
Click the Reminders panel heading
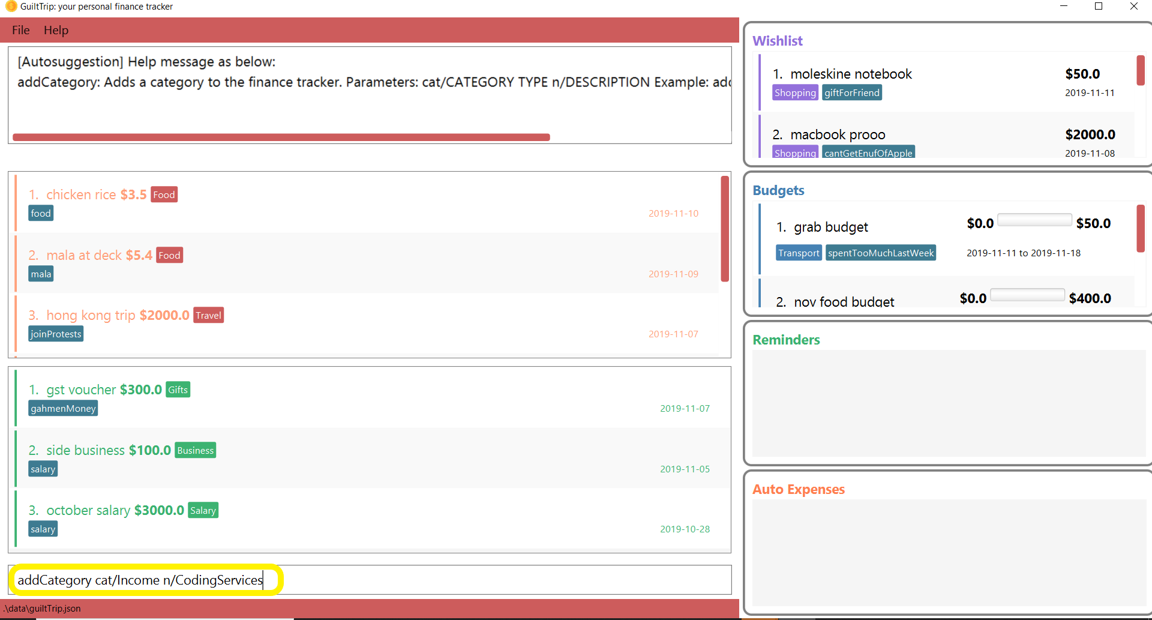coord(786,340)
